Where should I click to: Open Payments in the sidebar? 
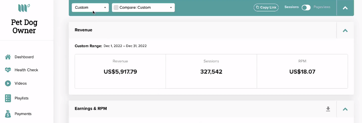[x=23, y=114]
